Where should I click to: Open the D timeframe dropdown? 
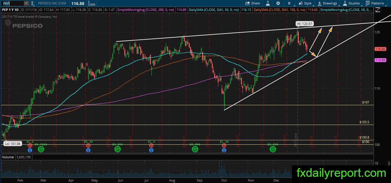289,3
